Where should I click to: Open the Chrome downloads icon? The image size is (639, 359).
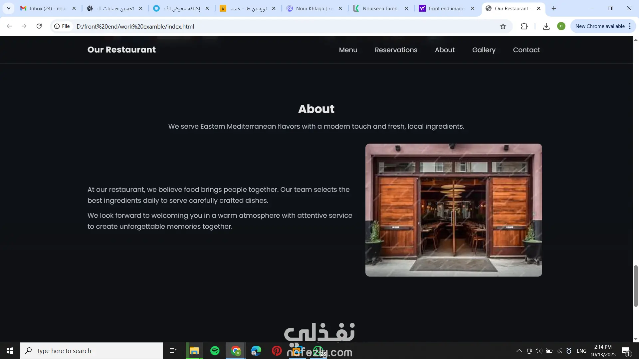pyautogui.click(x=546, y=26)
